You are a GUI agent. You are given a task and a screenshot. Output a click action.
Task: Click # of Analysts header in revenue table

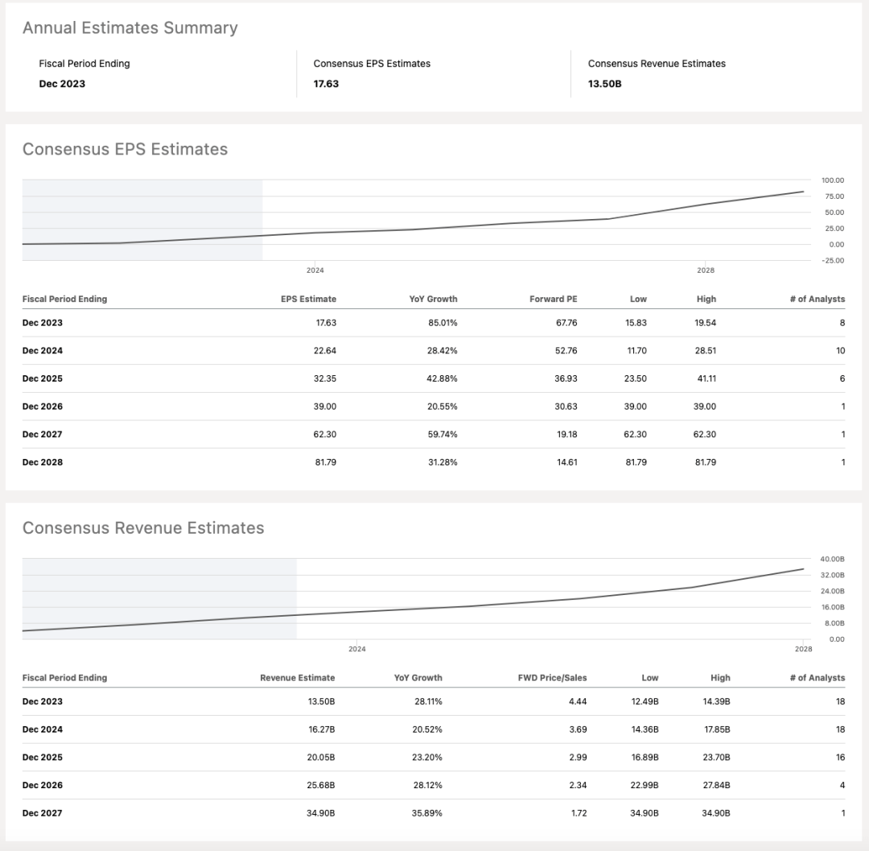click(817, 678)
